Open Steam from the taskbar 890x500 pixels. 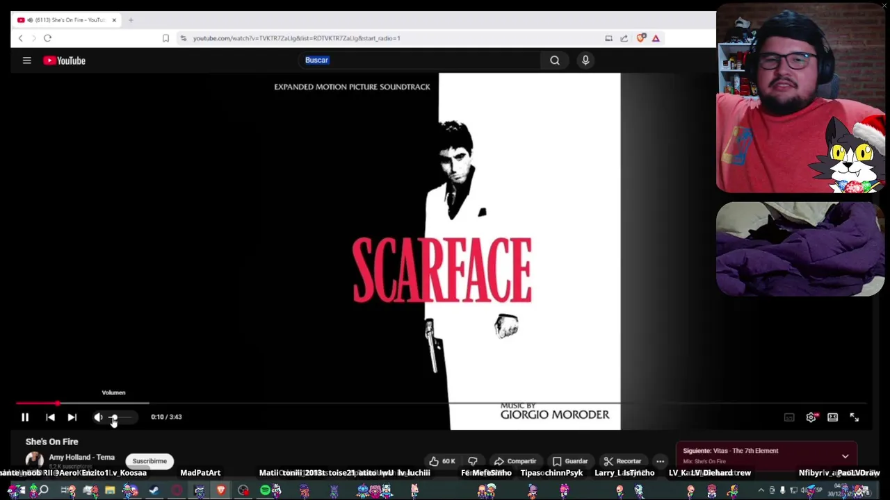[x=154, y=491]
